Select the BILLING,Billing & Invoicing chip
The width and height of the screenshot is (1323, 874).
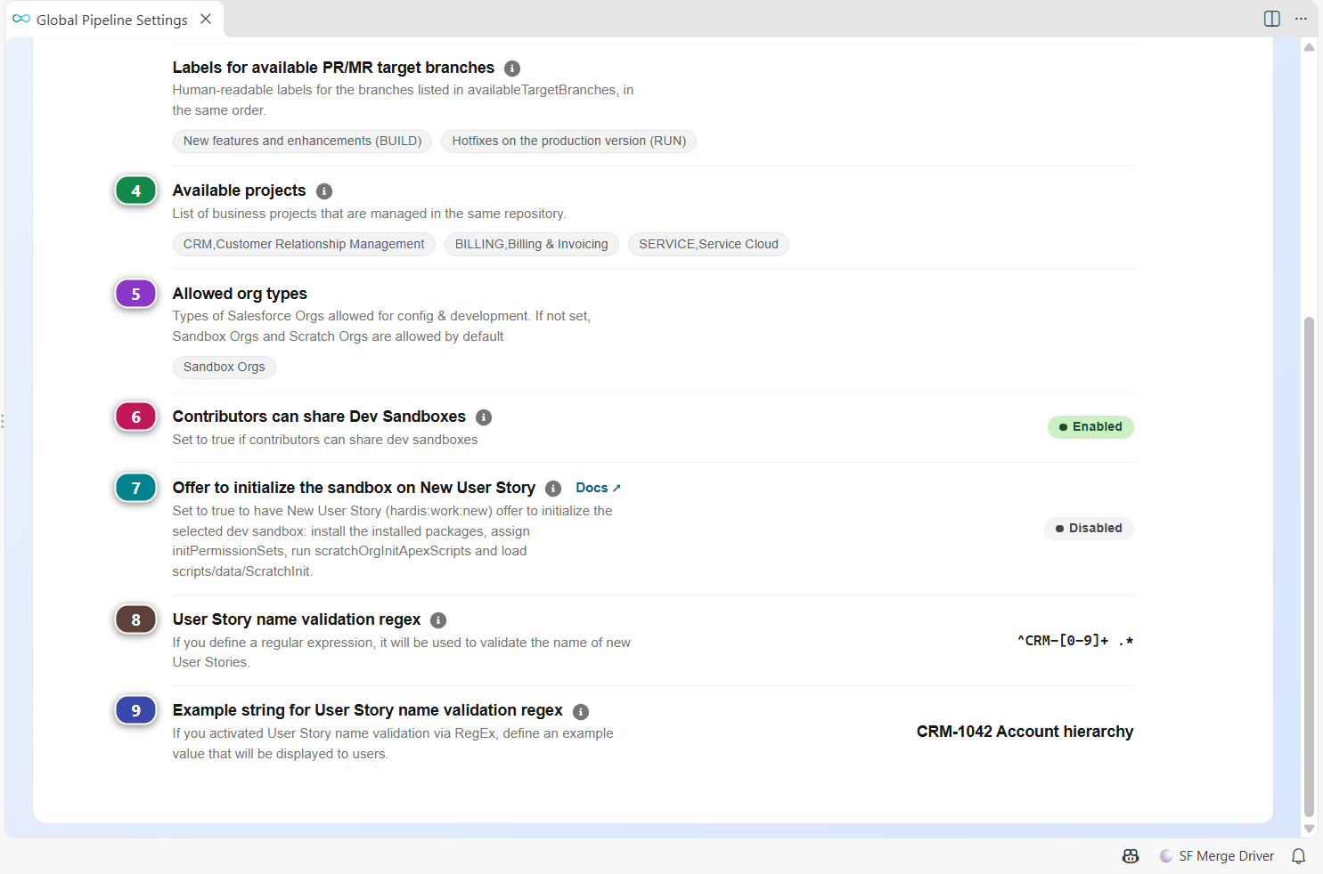pos(532,245)
